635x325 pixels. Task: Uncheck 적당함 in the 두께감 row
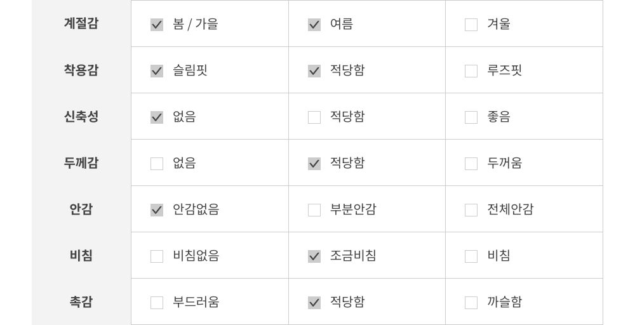point(314,164)
